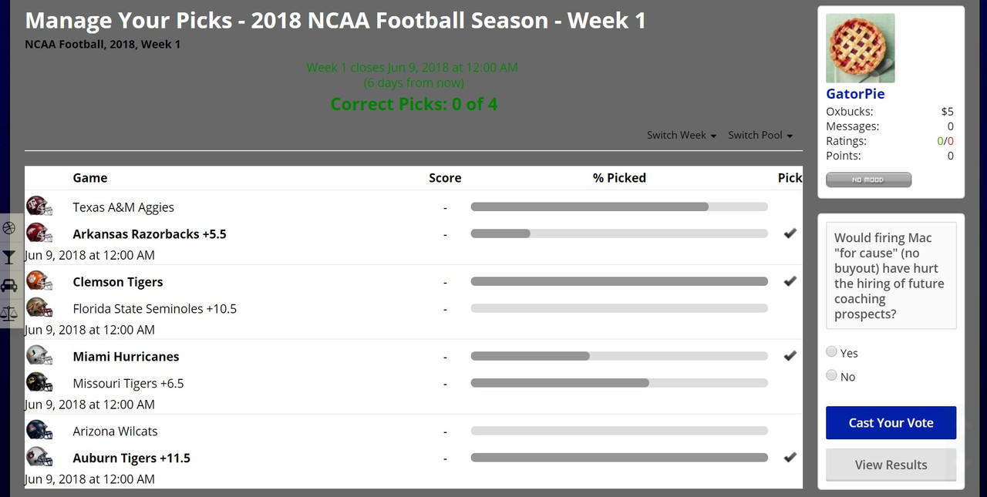
Task: Select the Yes poll option
Action: [x=831, y=351]
